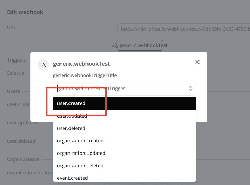Select user.created from the dropdown list
The height and width of the screenshot is (185, 250).
[124, 103]
